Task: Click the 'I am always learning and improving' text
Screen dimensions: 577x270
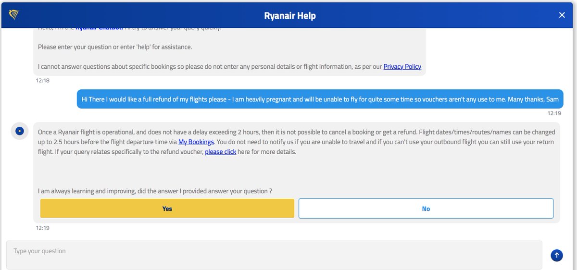Action: [155, 191]
